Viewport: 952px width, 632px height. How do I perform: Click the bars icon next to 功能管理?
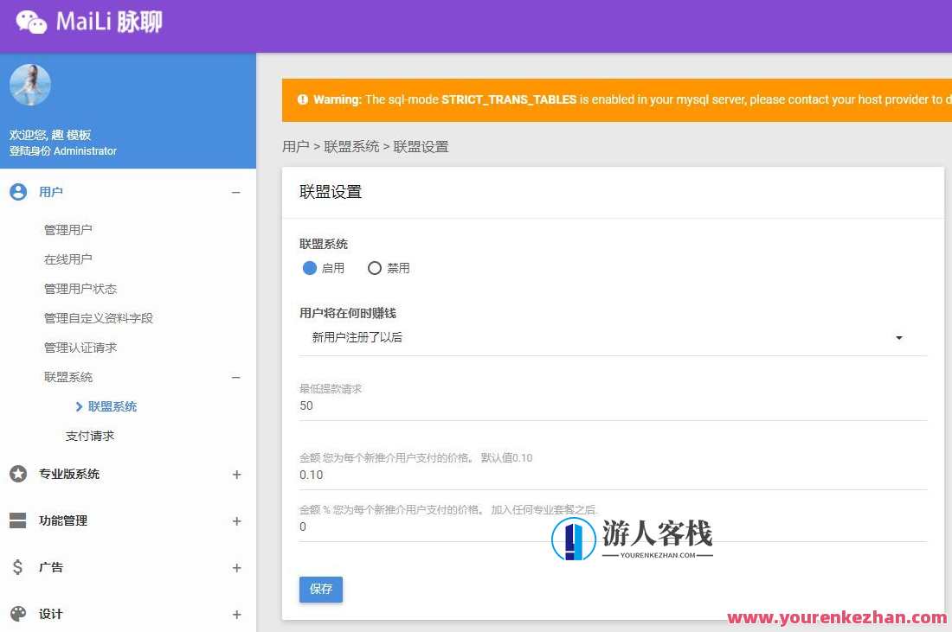click(x=18, y=520)
